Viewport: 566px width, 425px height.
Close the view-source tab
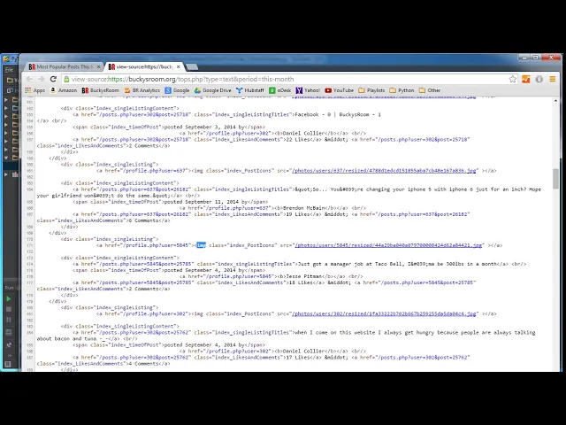pos(179,67)
